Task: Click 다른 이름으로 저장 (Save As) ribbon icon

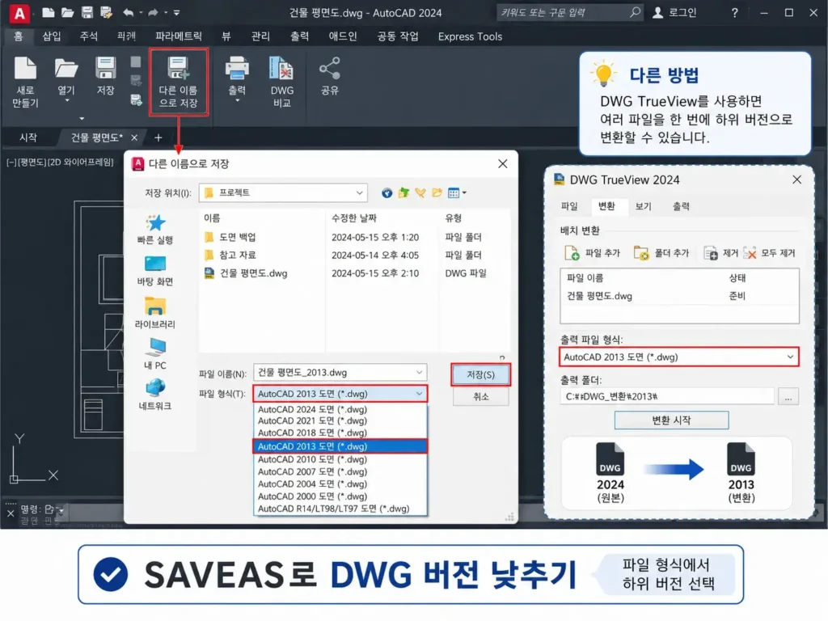Action: pos(179,82)
